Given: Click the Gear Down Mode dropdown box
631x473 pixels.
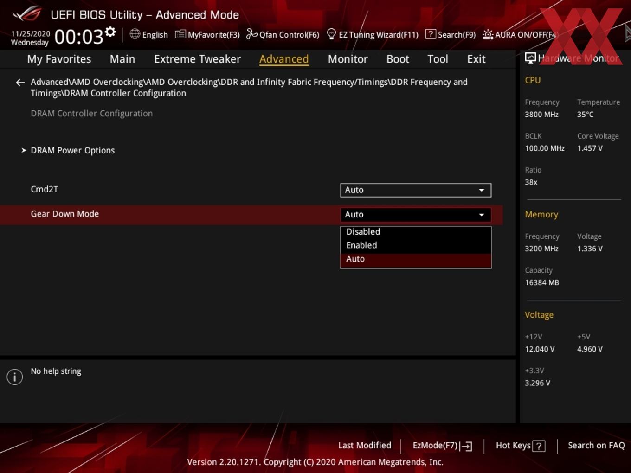Looking at the screenshot, I should pyautogui.click(x=416, y=215).
